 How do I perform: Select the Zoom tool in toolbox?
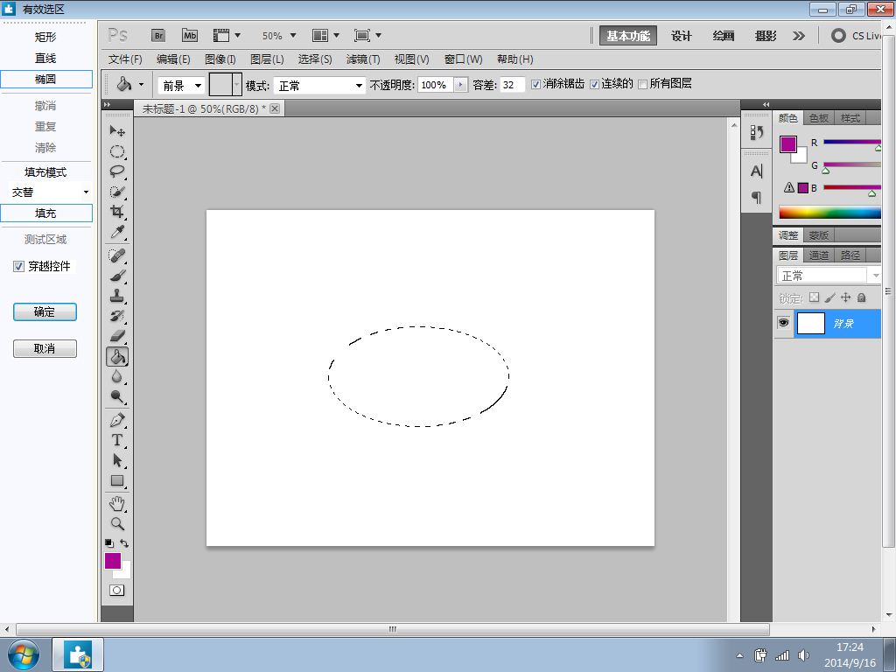click(116, 524)
